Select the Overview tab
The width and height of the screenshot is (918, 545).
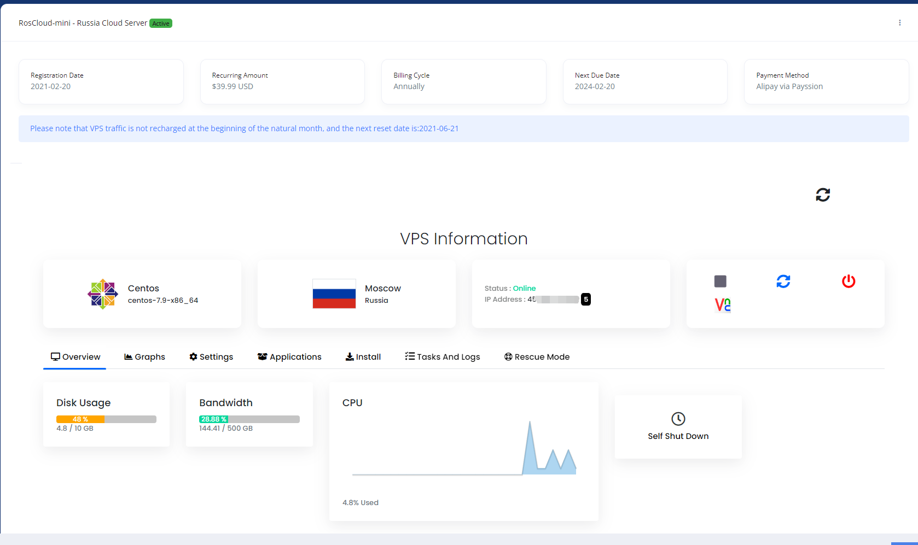click(x=75, y=357)
